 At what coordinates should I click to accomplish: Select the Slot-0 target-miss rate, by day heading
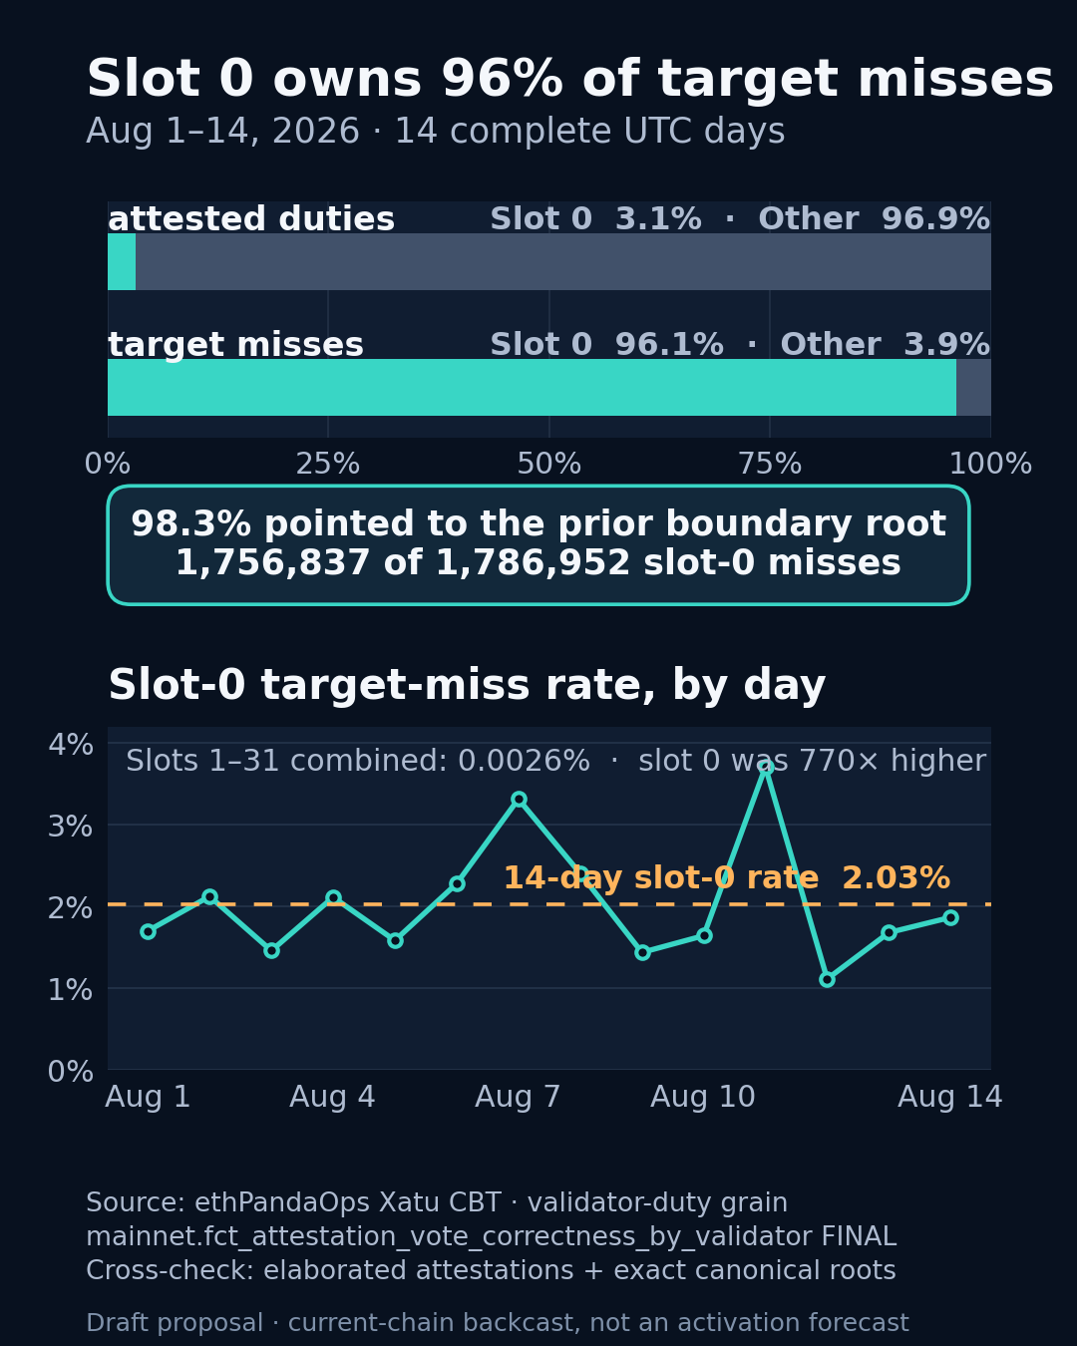[467, 686]
